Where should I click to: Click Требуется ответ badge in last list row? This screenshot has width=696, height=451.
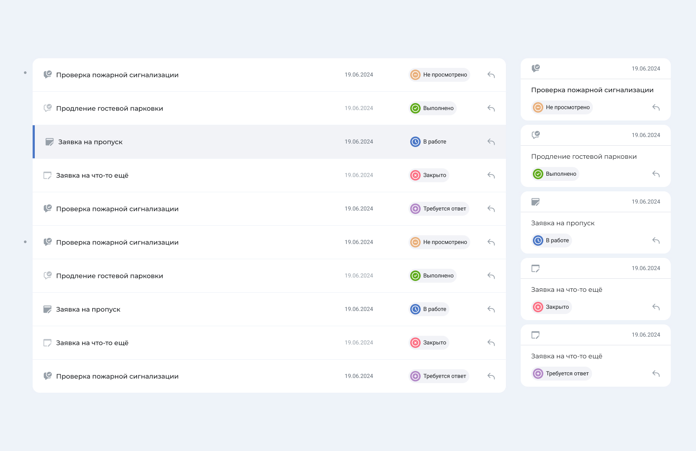[439, 376]
